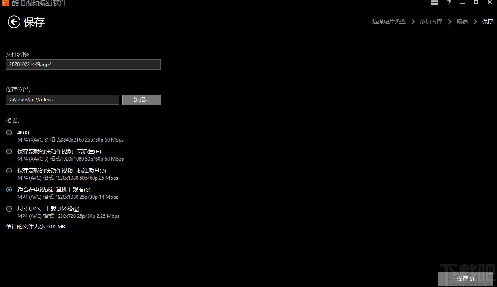This screenshot has height=287, width=497.
Task: Click the back arrow beside 保存 title
Action: click(x=14, y=22)
